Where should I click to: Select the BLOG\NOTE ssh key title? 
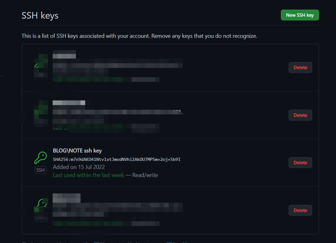point(77,151)
